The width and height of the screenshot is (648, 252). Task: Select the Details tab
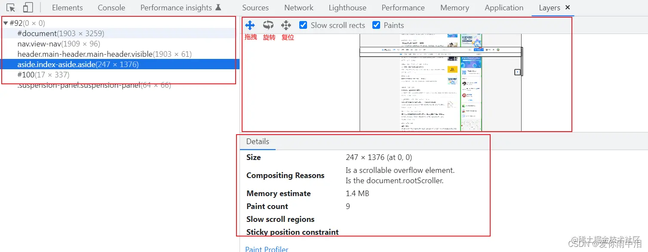point(258,141)
